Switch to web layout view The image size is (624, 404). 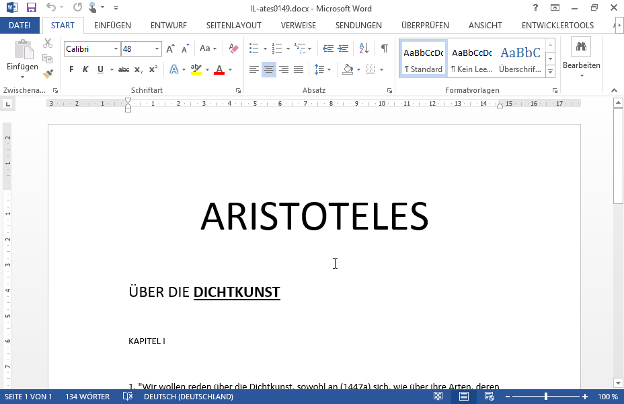pos(489,397)
